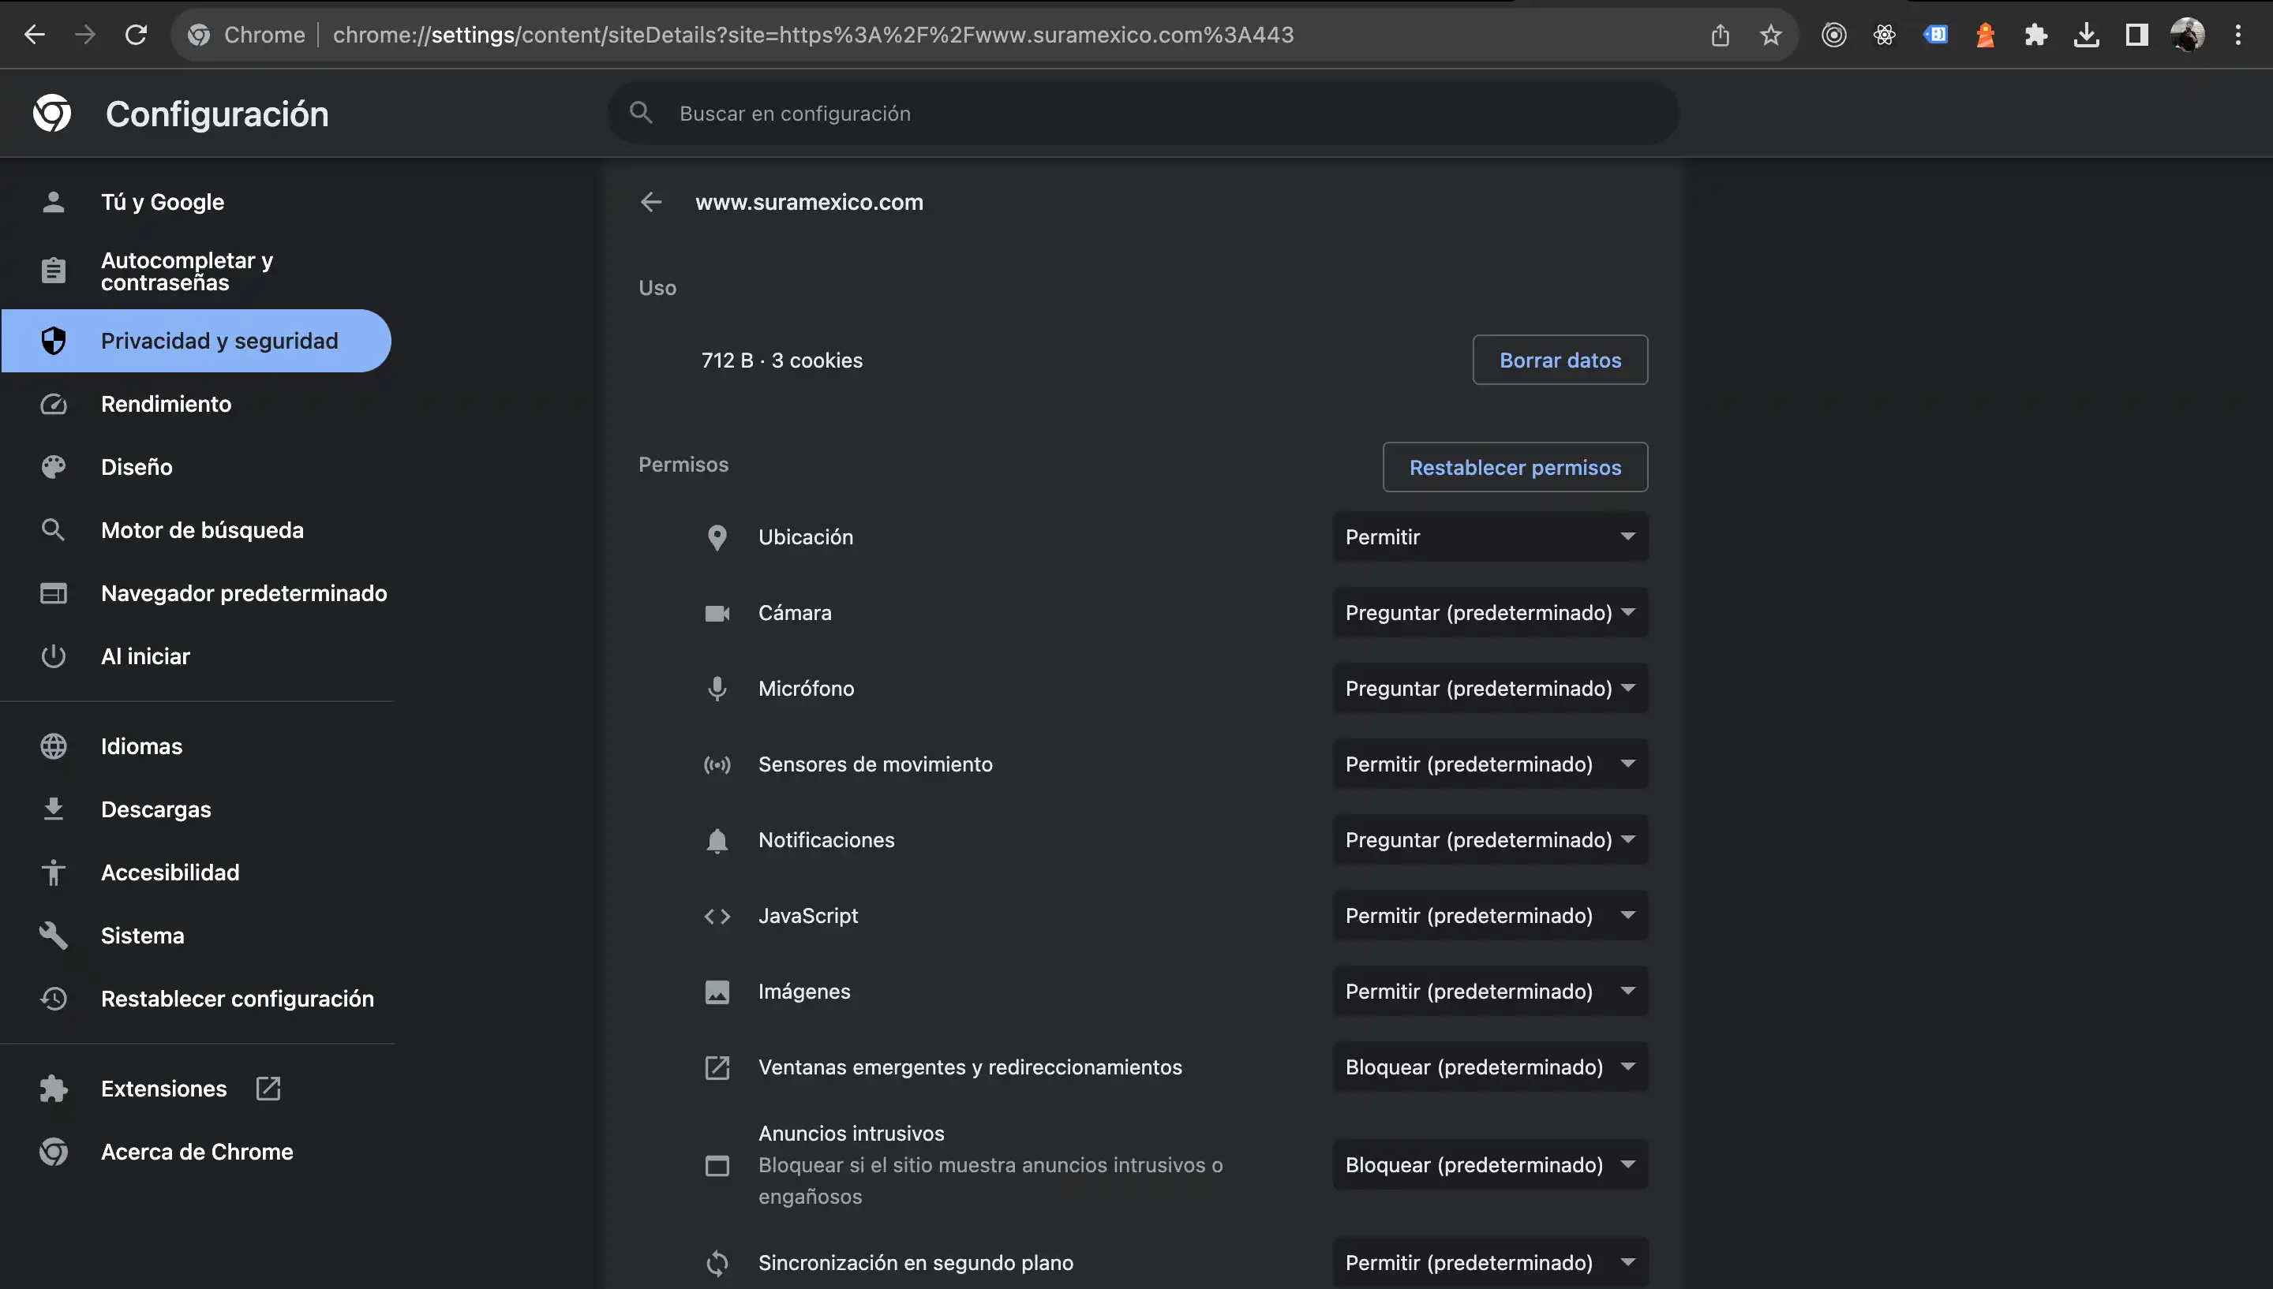
Task: Change the JavaScript permission dropdown
Action: point(1489,915)
